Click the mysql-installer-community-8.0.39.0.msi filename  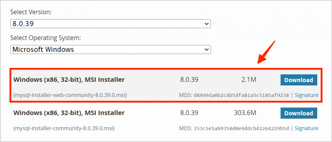point(64,128)
